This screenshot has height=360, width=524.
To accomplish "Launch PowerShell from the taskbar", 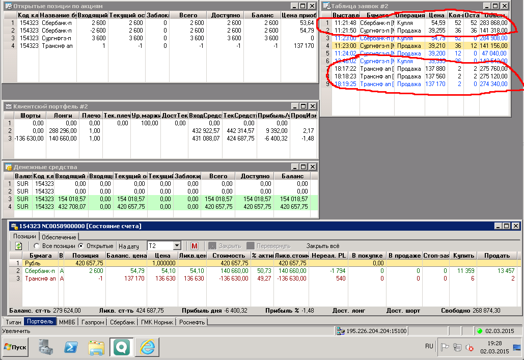I will [x=71, y=347].
